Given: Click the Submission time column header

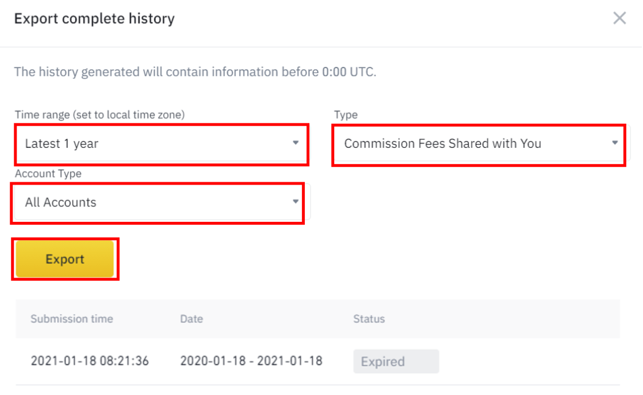Looking at the screenshot, I should [72, 319].
